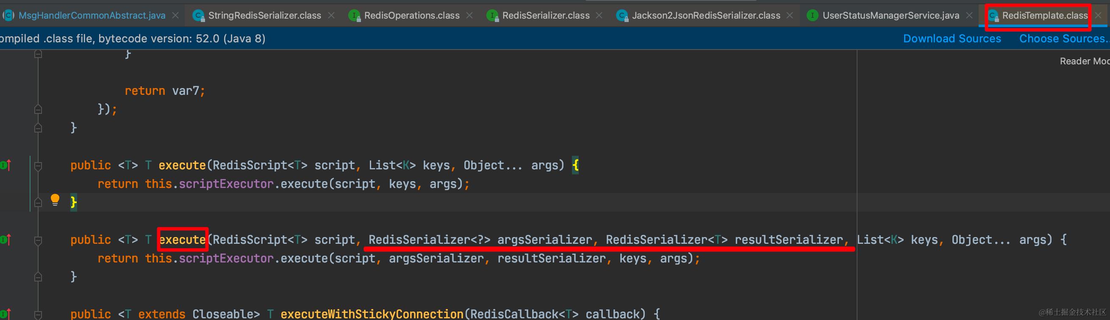
Task: Click the fold marker at the top of the editor
Action: tap(38, 54)
